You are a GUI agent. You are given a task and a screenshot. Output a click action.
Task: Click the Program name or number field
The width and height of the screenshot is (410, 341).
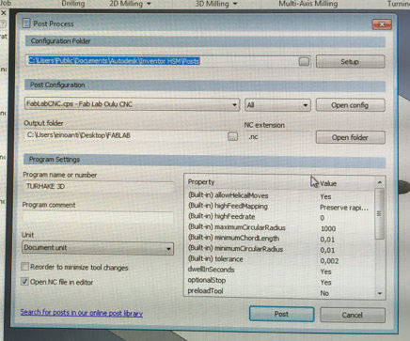(98, 187)
